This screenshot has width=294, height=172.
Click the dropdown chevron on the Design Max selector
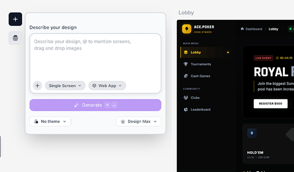pyautogui.click(x=155, y=122)
